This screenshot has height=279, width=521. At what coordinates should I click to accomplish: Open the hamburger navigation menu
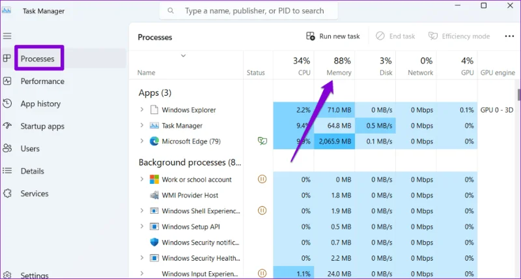click(x=7, y=36)
